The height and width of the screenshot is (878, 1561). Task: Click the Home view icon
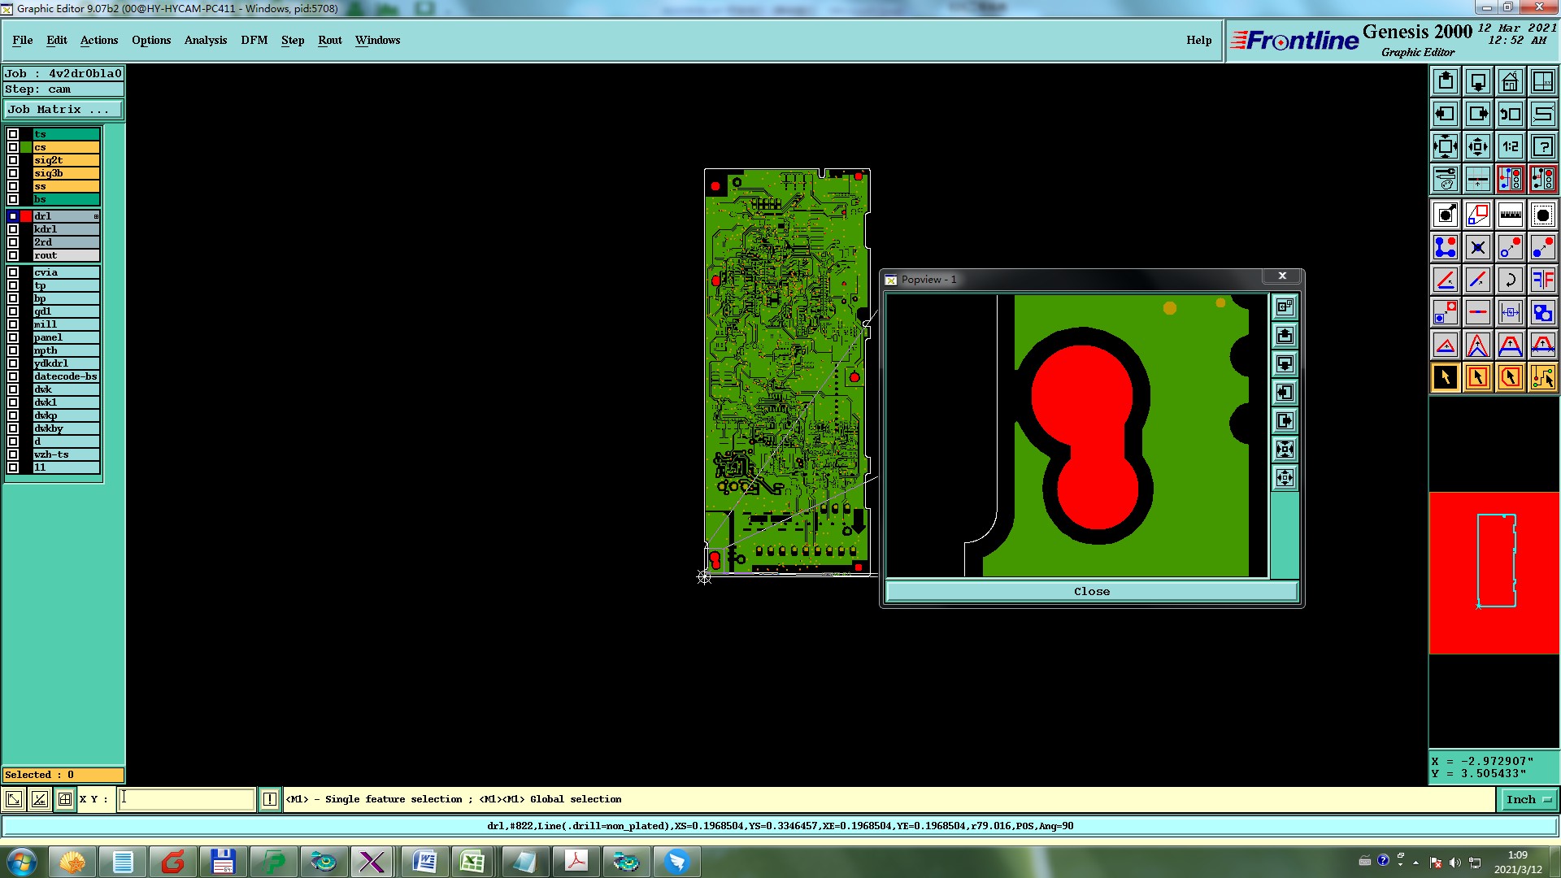(1510, 81)
